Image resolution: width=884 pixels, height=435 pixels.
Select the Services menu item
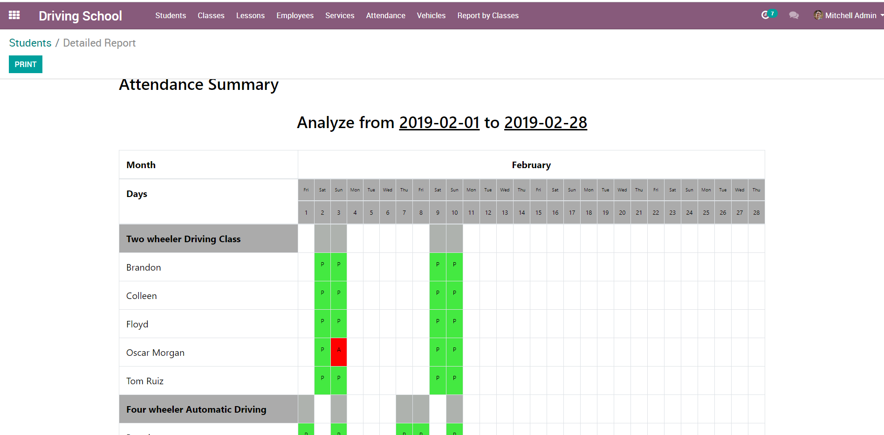[340, 15]
